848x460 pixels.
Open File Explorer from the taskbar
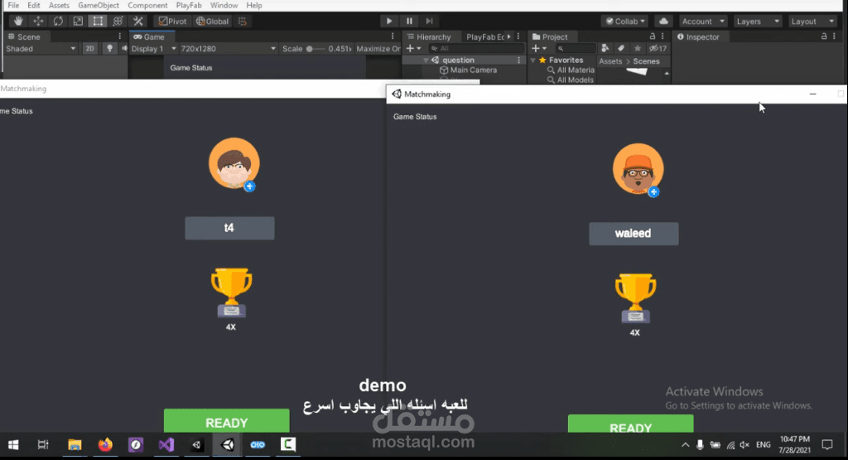(x=75, y=445)
